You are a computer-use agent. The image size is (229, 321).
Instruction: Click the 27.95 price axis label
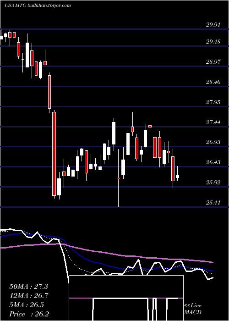[x=213, y=102]
